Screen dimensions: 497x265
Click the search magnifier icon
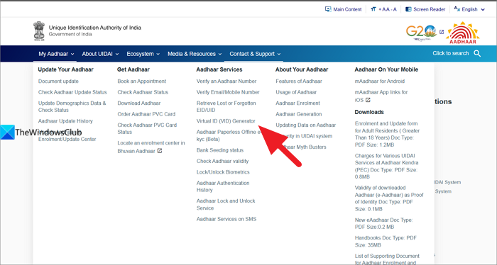[477, 53]
